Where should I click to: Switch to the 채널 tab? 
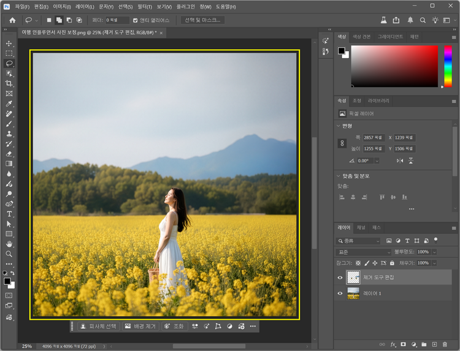coord(361,227)
